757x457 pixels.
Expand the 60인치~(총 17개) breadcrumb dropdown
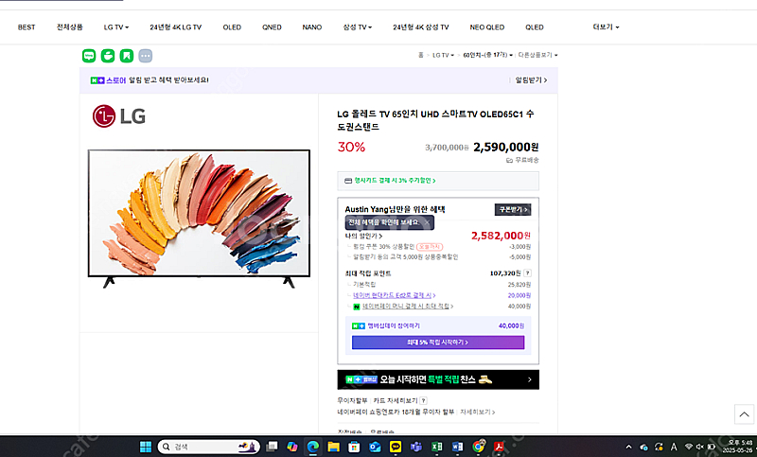coord(488,55)
